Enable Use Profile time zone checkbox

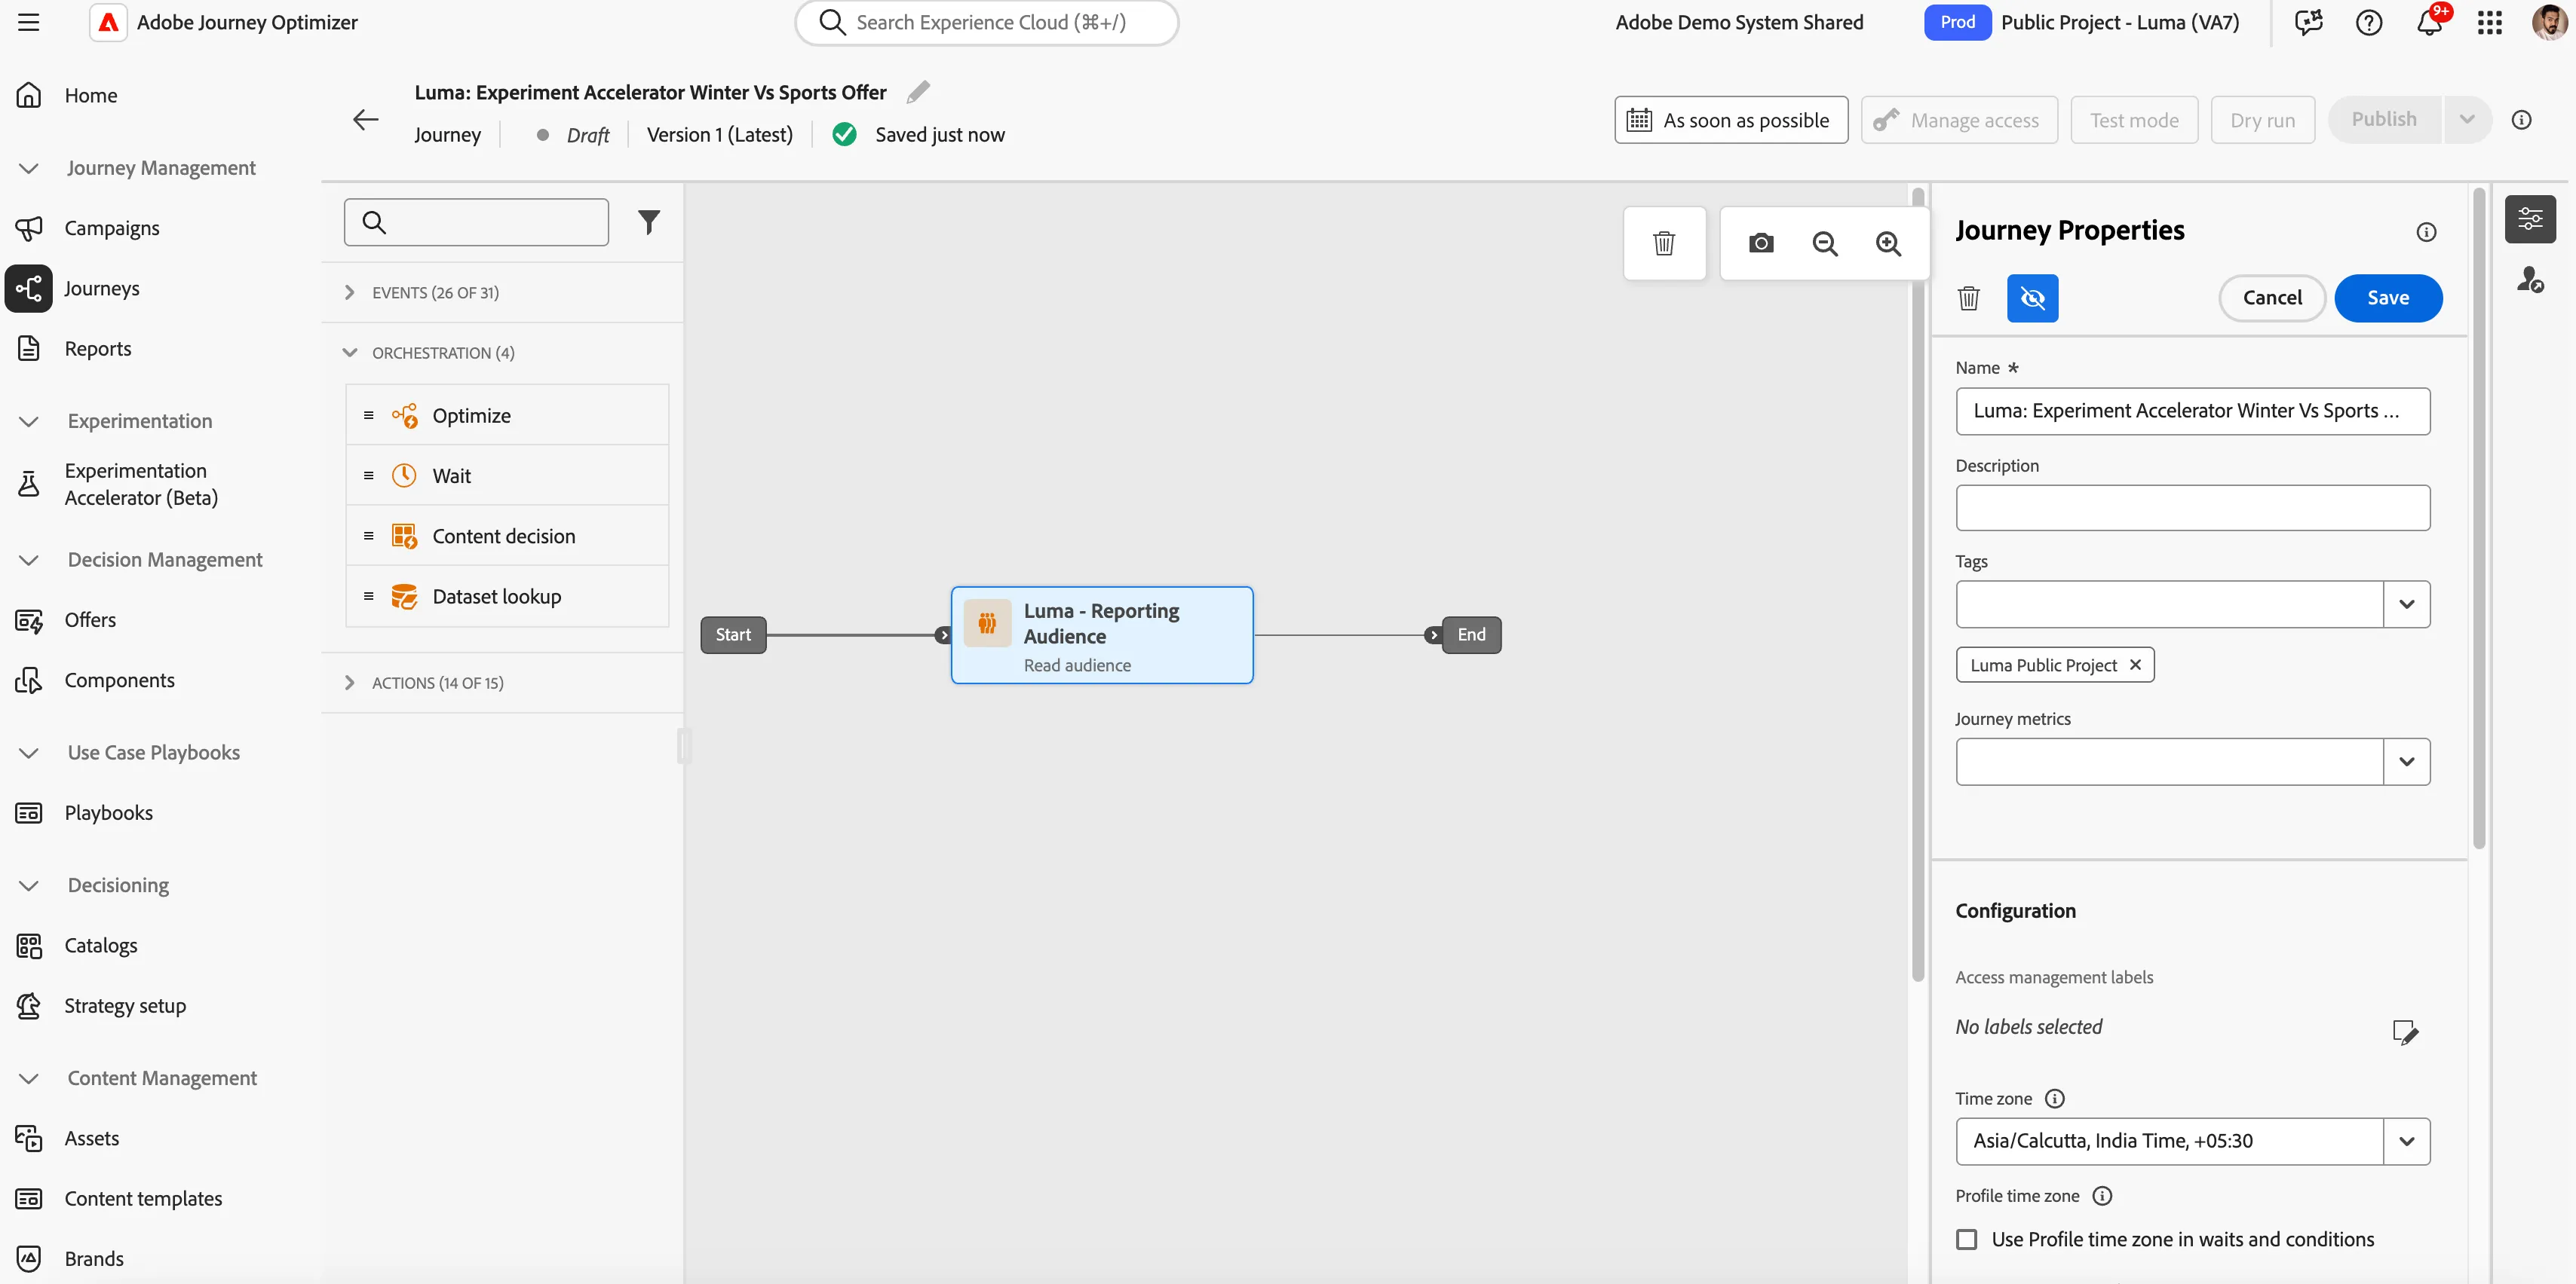click(x=1967, y=1239)
